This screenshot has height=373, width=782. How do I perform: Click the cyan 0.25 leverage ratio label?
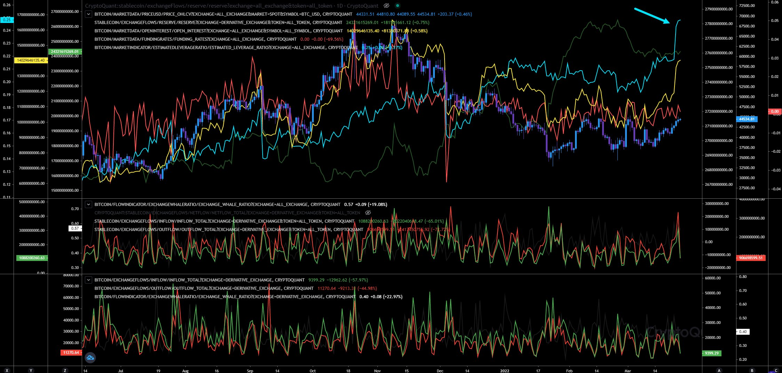point(7,20)
